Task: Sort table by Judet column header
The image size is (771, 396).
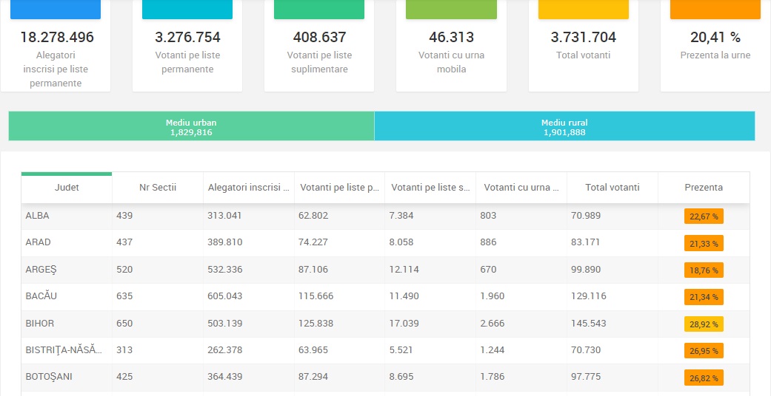Action: 67,188
